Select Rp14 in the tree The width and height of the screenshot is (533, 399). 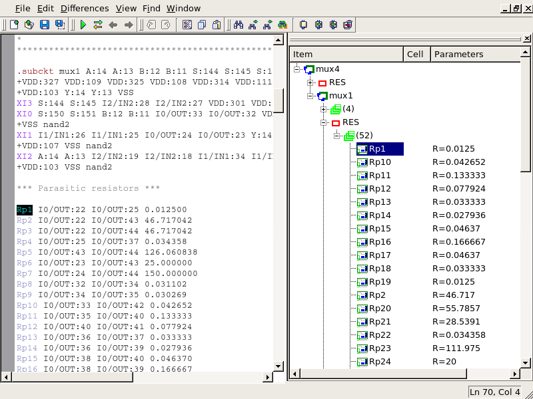[380, 215]
